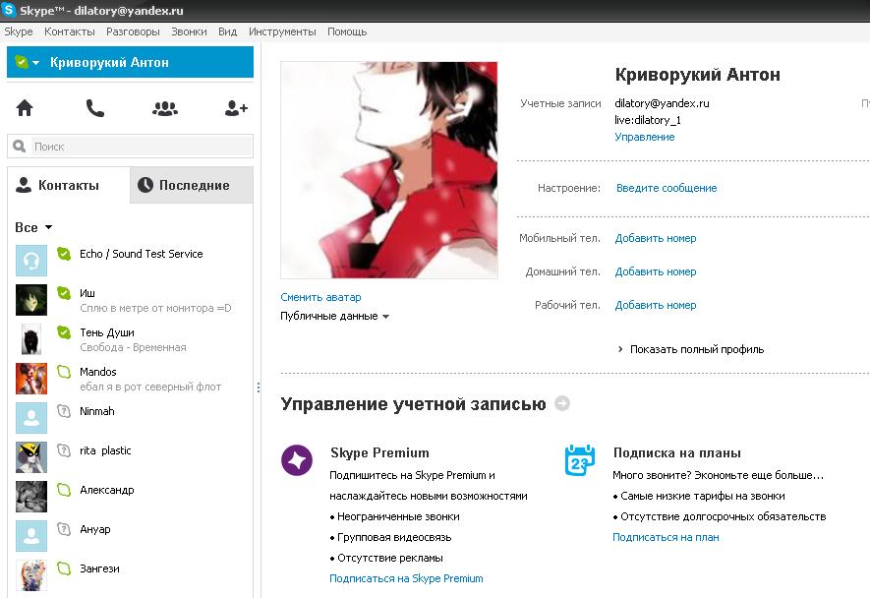Click the Skype Premium purple star icon

[x=297, y=459]
